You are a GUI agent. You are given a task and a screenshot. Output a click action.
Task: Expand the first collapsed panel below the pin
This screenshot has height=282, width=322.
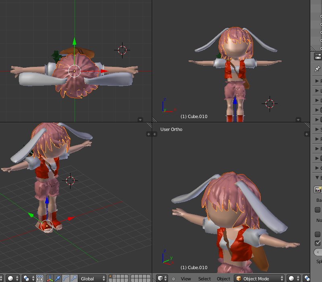(317, 81)
